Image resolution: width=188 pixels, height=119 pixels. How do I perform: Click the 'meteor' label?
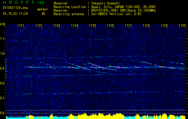pyautogui.click(x=42, y=9)
